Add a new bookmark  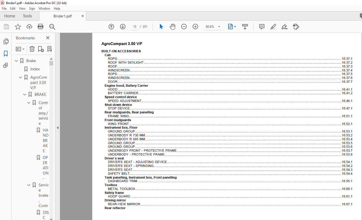41,49
